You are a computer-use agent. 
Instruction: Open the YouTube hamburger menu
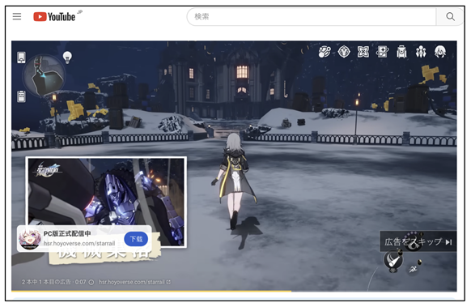[17, 16]
